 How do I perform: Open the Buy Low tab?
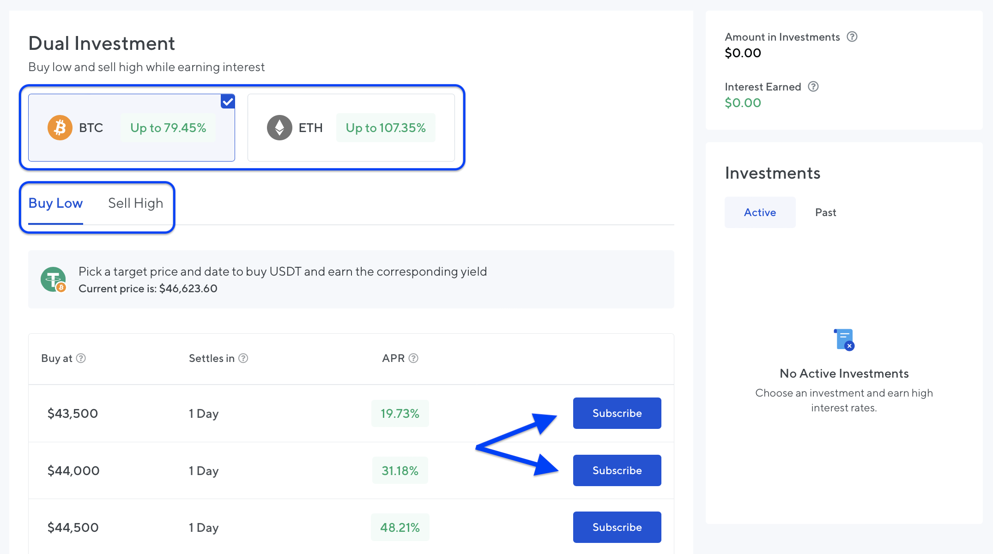click(55, 203)
